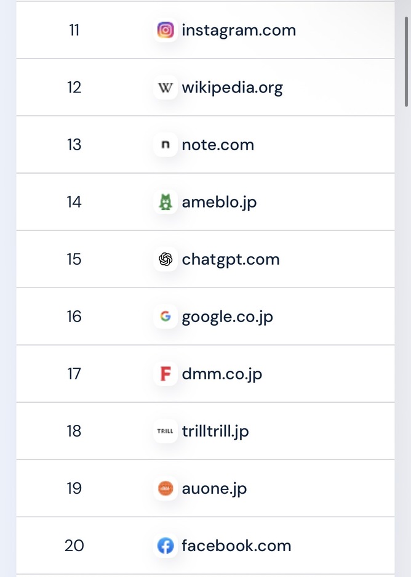
Task: Click the note.com favicon icon
Action: pyautogui.click(x=165, y=145)
